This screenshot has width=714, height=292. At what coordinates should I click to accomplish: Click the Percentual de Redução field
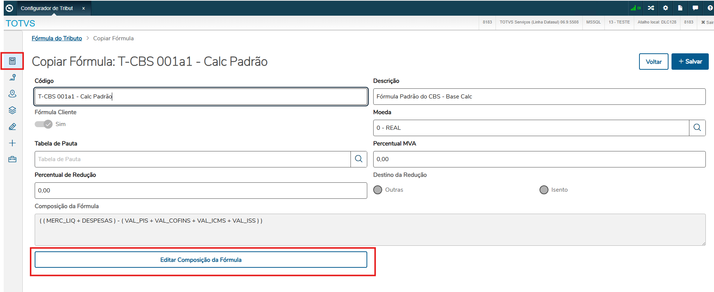pyautogui.click(x=201, y=191)
